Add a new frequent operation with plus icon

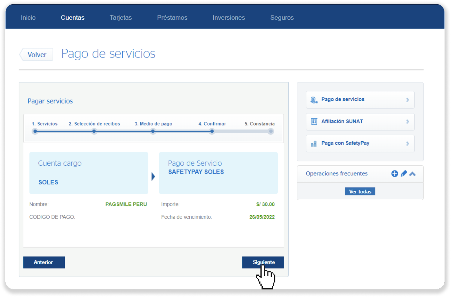(x=395, y=174)
